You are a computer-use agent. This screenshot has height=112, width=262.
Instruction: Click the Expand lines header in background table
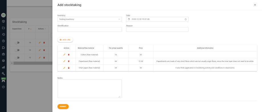[x=17, y=29]
